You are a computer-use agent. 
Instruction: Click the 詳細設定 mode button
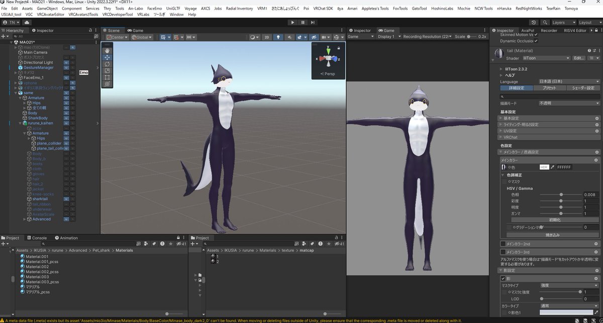pos(516,88)
